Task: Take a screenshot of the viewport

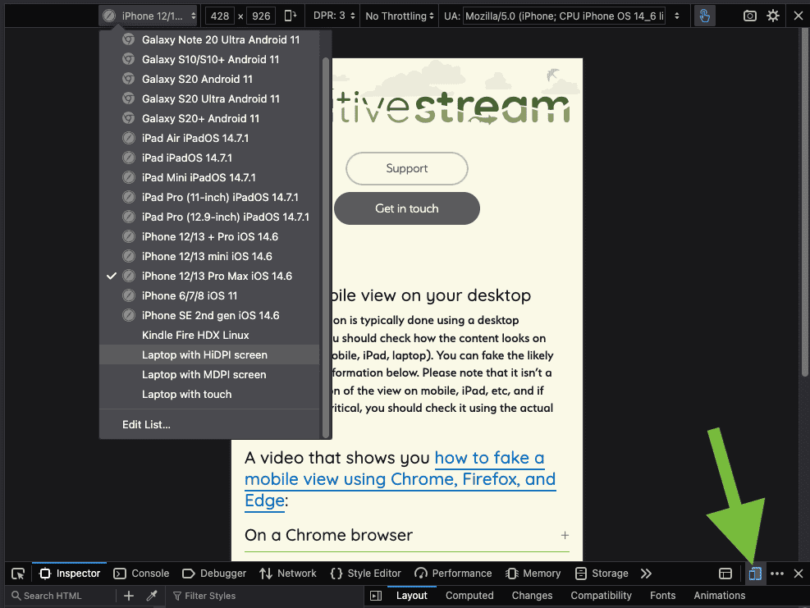Action: (749, 16)
